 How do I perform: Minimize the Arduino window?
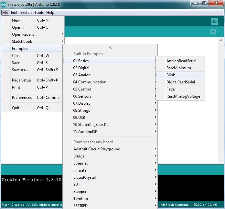click(x=196, y=3)
